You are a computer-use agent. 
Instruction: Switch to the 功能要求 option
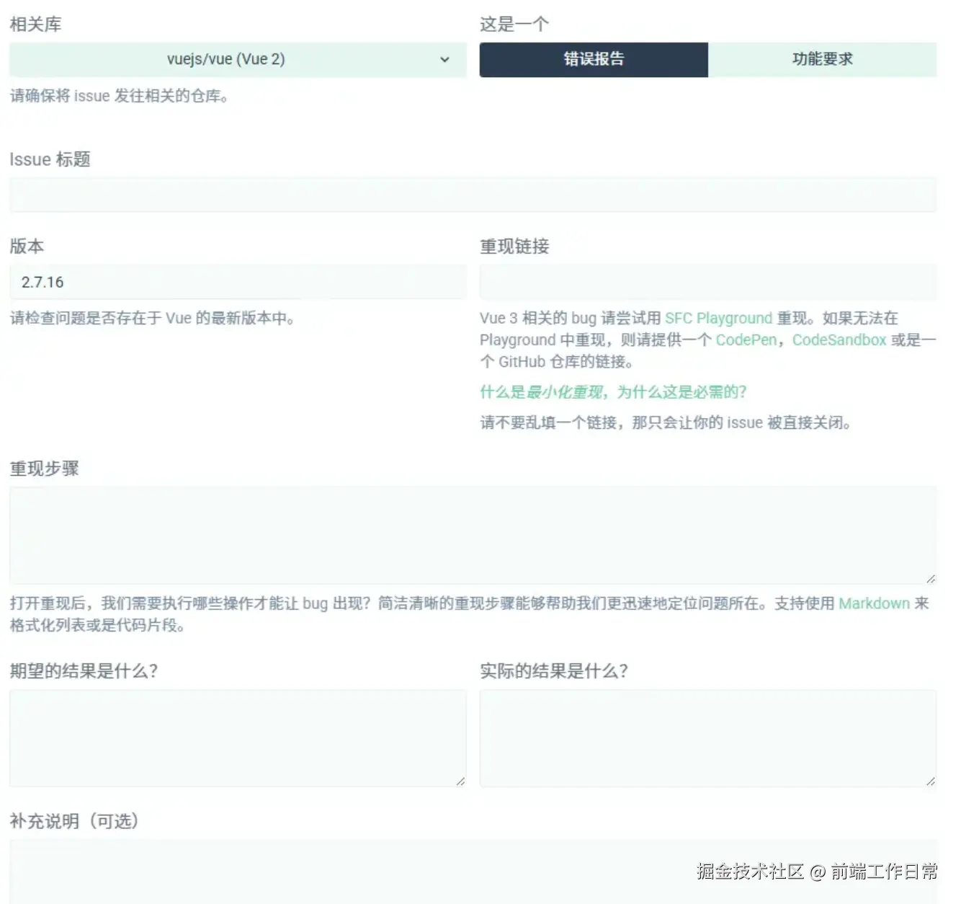tap(822, 59)
